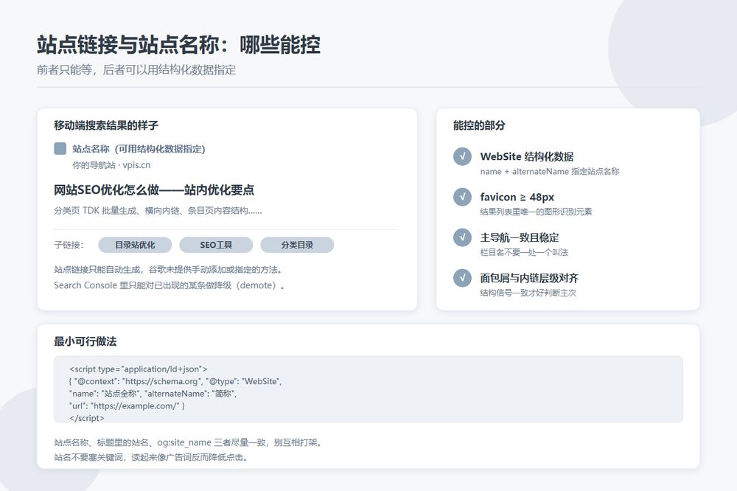
Task: Click the text 结果列表里唯一的图形识别元素
Action: pyautogui.click(x=536, y=212)
